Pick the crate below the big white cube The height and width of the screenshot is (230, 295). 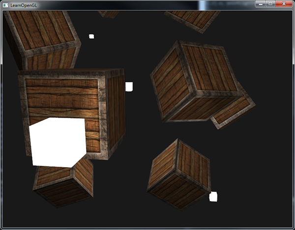click(64, 184)
